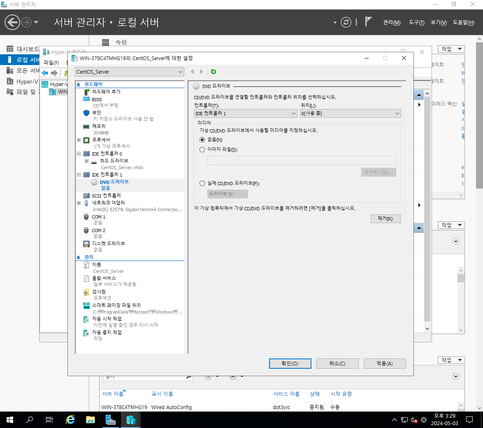This screenshot has width=483, height=428.
Task: Open Checkpoints (검사점) item
Action: point(99,291)
